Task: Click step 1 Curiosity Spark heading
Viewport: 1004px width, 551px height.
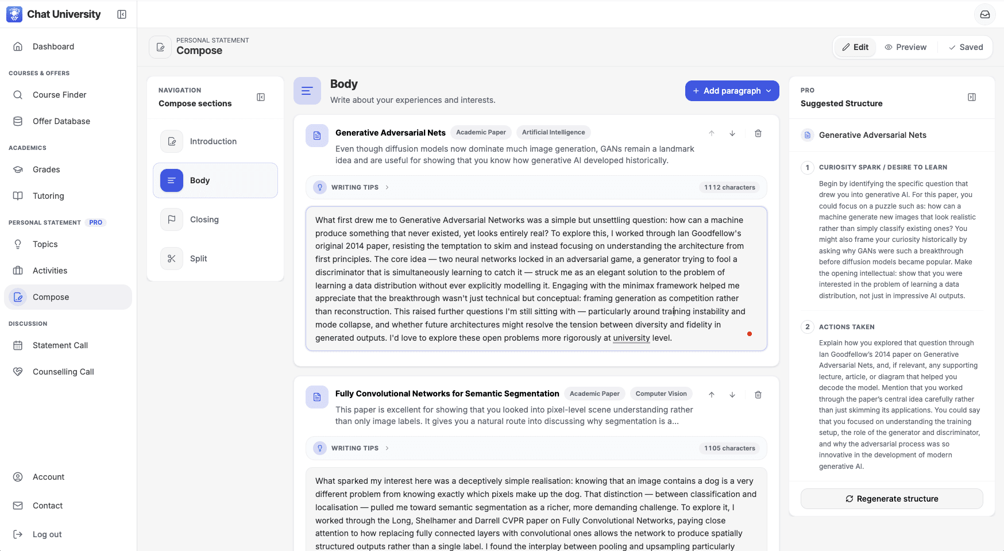Action: tap(883, 167)
